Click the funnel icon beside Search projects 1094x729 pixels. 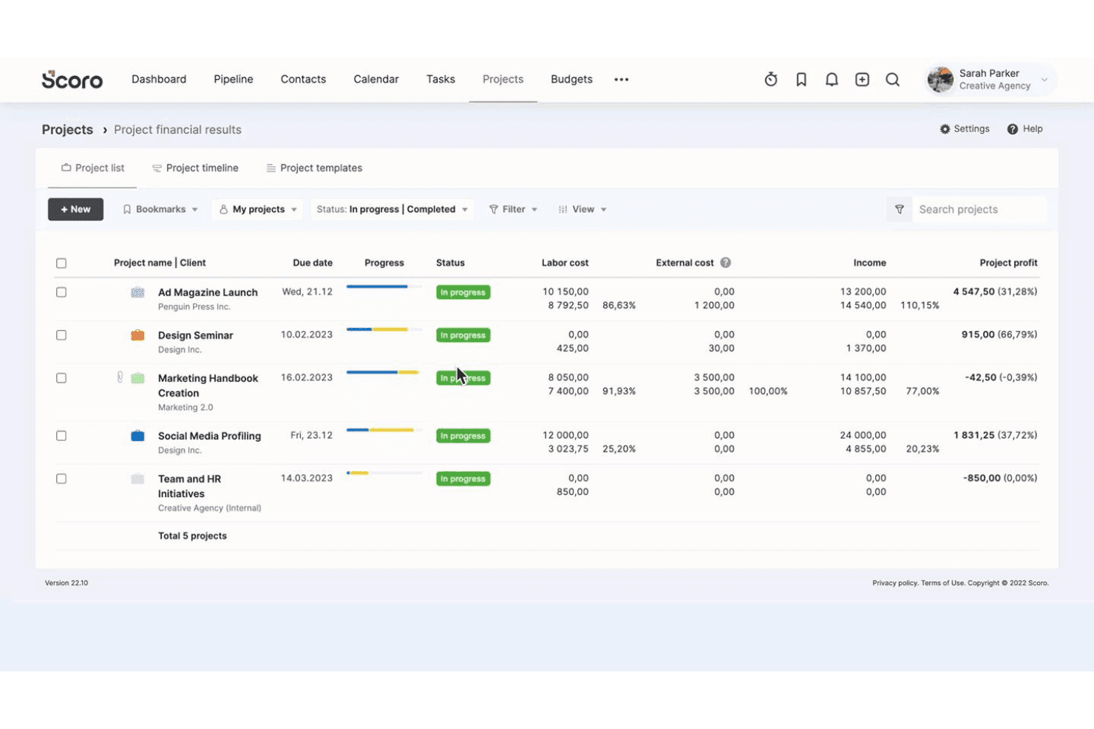[900, 210]
